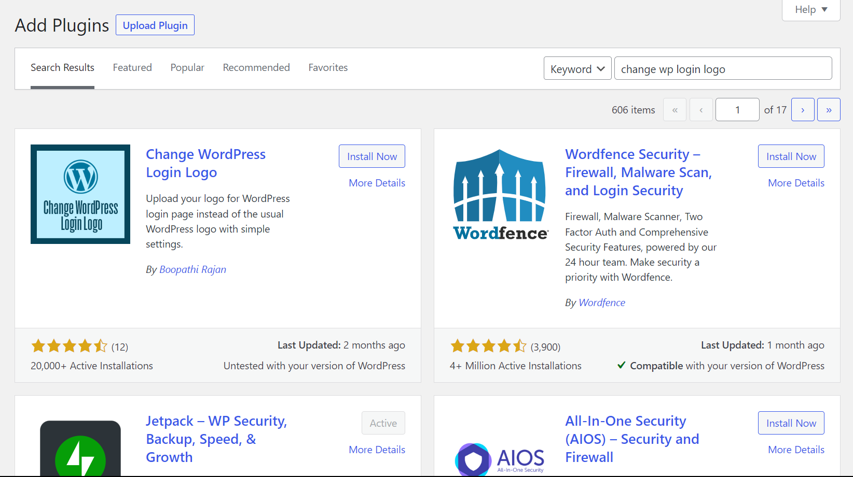Open More Details for Change WordPress Login Logo
This screenshot has height=477, width=853.
tap(377, 183)
